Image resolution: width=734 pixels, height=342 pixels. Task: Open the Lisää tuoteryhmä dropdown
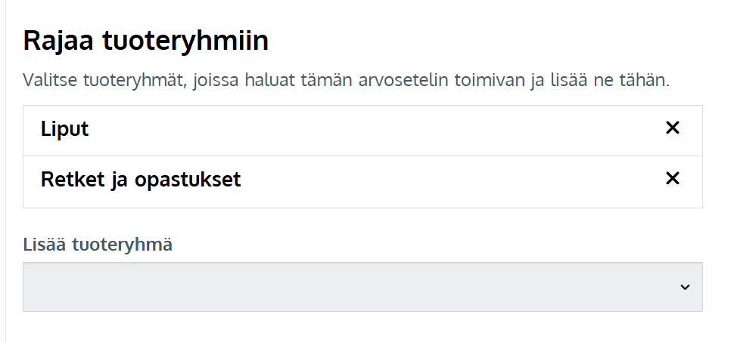(362, 287)
